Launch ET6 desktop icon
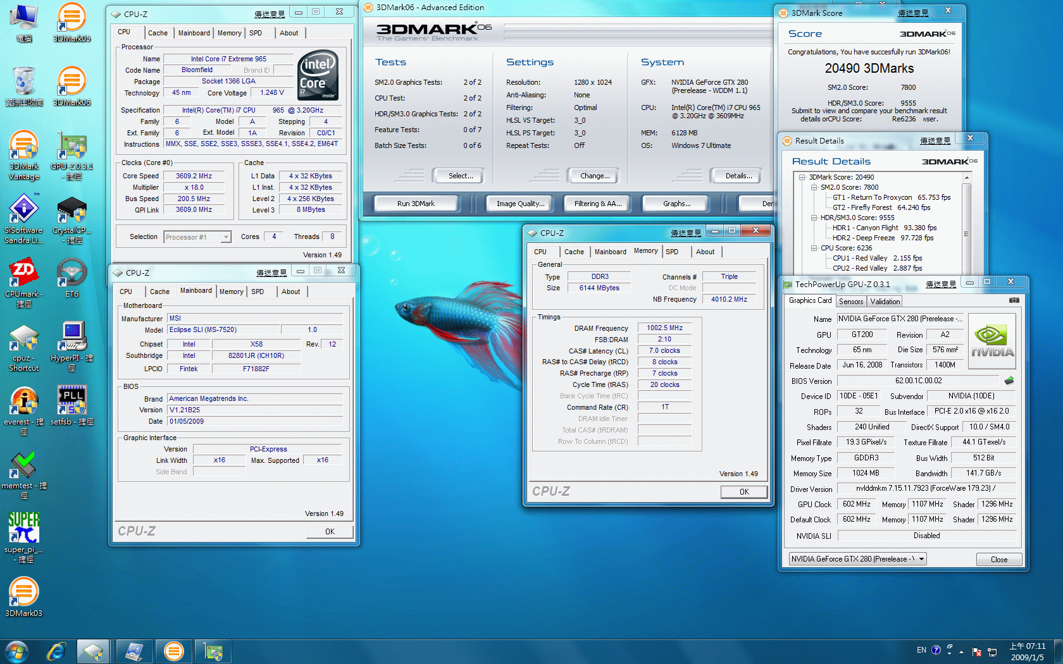The height and width of the screenshot is (664, 1063). click(71, 278)
